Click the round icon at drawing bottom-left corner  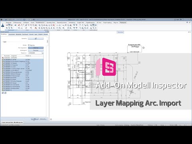(51, 119)
